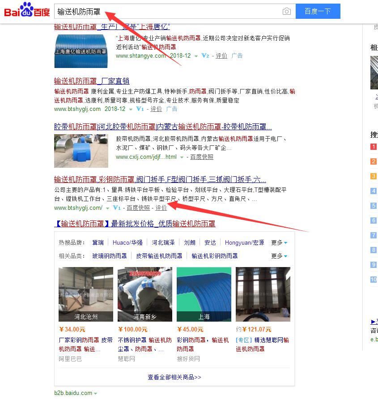
Task: Select hot brand 河北瑞泽
Action: tap(163, 242)
